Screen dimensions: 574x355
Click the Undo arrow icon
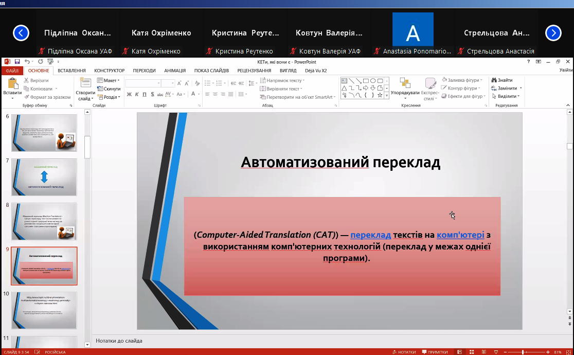(x=27, y=62)
